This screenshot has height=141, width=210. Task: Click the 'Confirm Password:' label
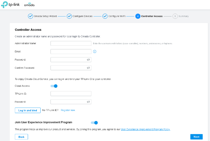pyautogui.click(x=25, y=68)
